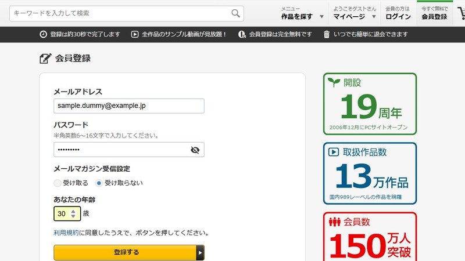Expand the マイページ dropdown
The height and width of the screenshot is (261, 465).
(374, 17)
